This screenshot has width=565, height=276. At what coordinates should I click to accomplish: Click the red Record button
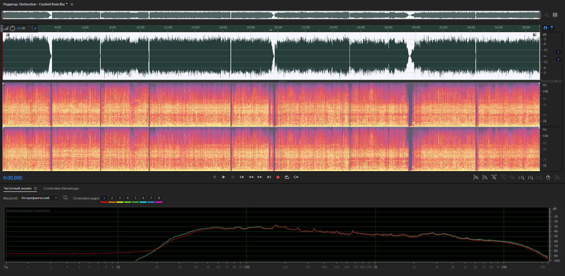click(278, 177)
